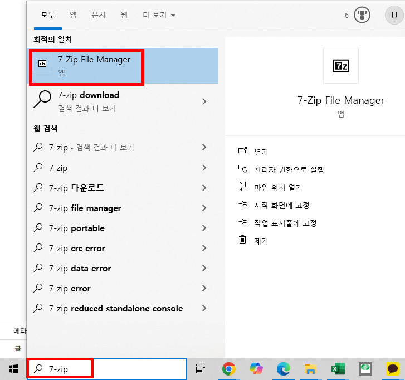405x380 pixels.
Task: Open File Explorer from the taskbar
Action: 310,369
